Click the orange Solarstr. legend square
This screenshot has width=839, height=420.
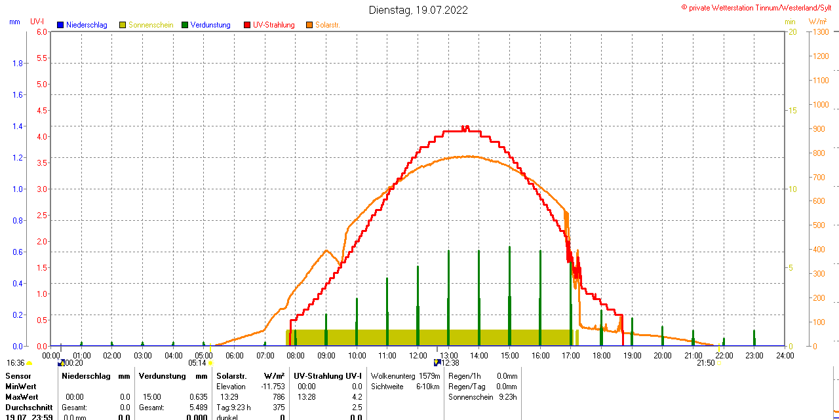[309, 25]
